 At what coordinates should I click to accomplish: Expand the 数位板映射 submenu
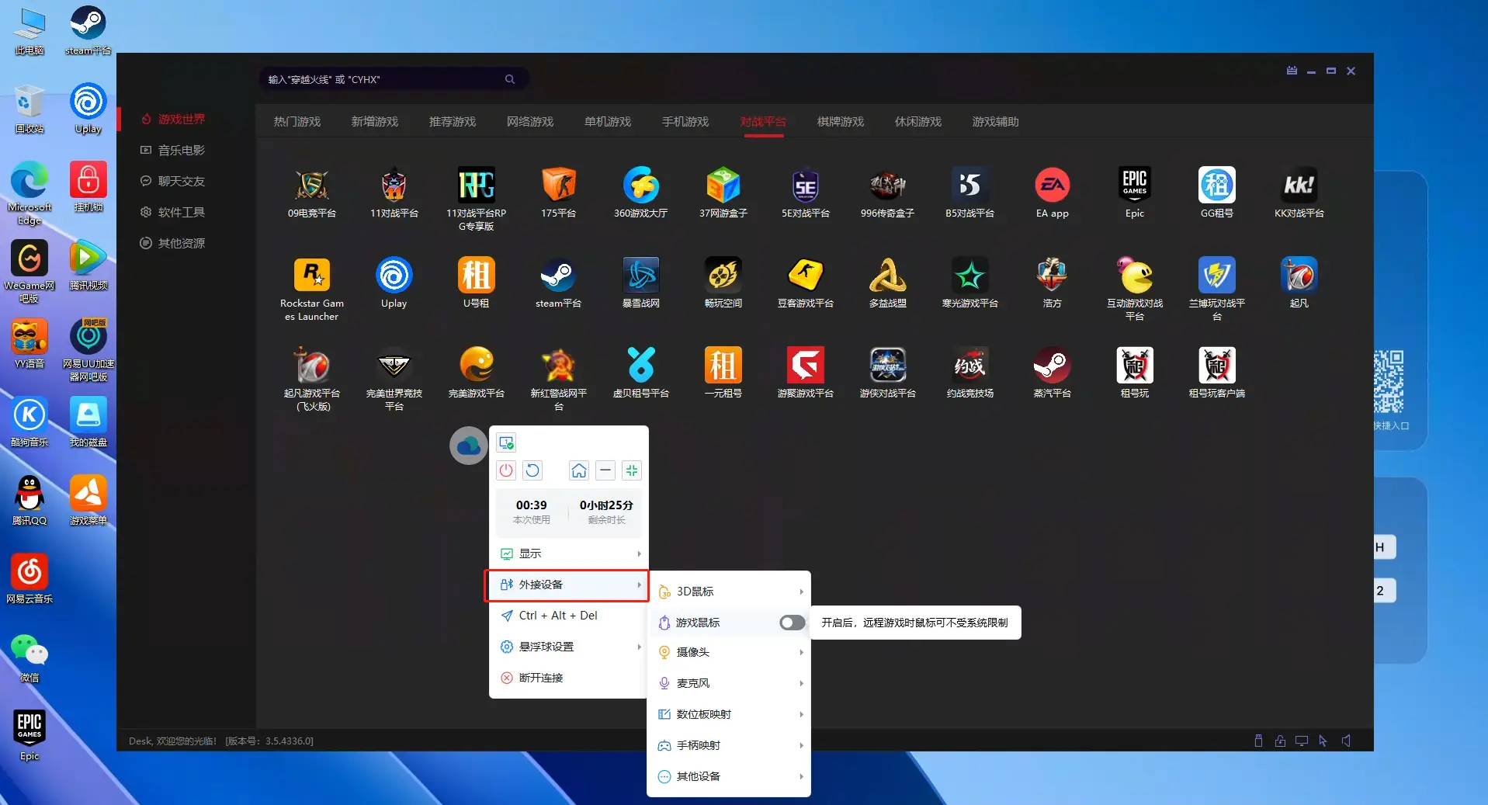pos(729,714)
